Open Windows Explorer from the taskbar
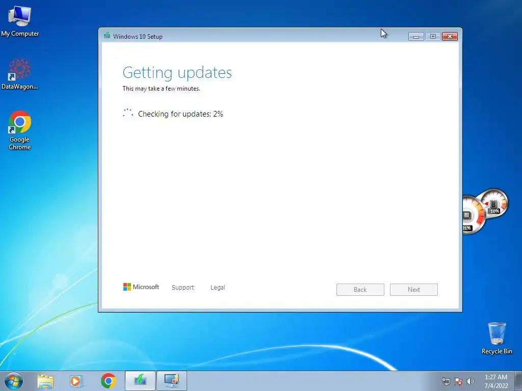Viewport: 522px width, 391px height. (x=45, y=381)
